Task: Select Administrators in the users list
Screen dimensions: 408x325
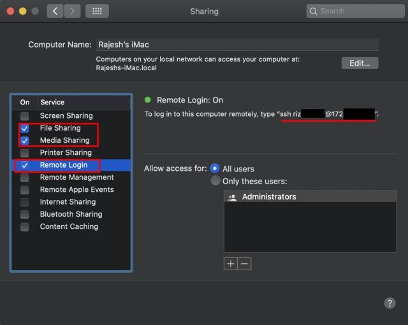Action: (x=310, y=196)
